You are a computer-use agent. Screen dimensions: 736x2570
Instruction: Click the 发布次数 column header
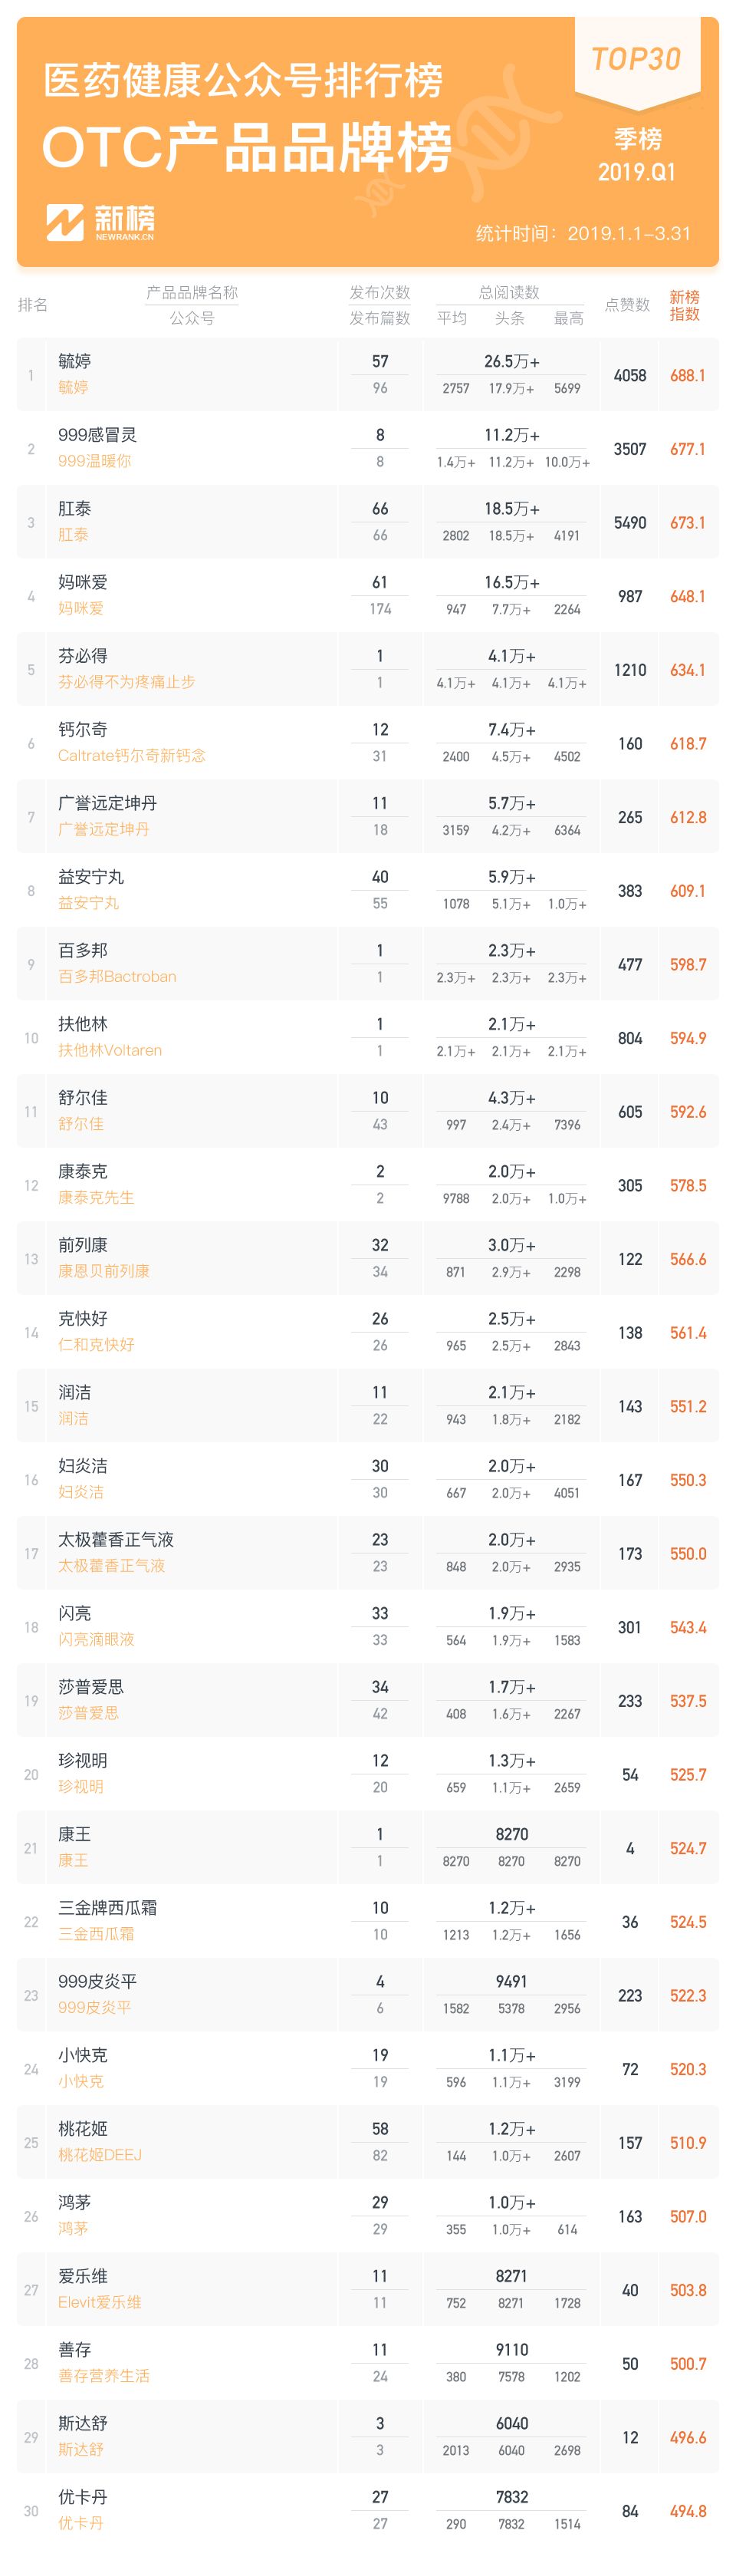(x=380, y=292)
